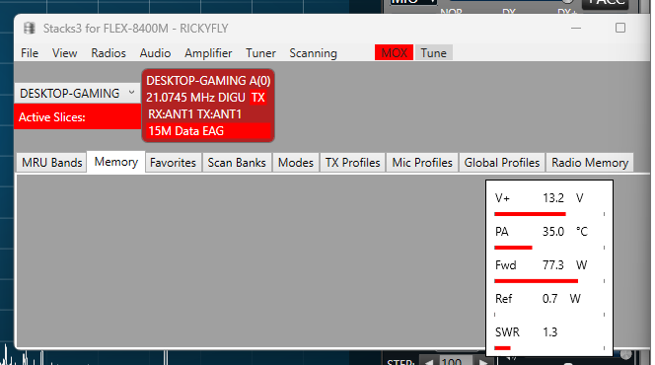The width and height of the screenshot is (655, 365).
Task: Decrease STEP with left arrow in background window
Action: (428, 361)
